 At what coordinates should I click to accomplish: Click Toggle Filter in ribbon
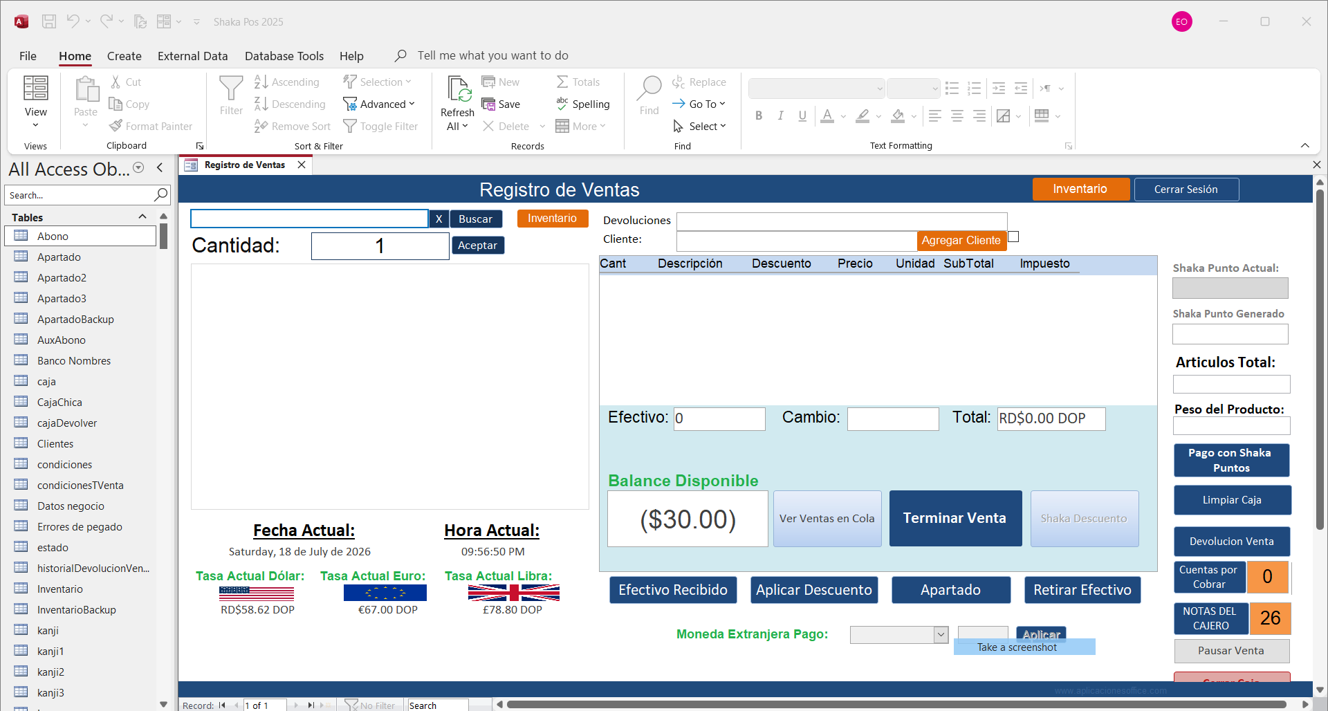click(x=381, y=126)
